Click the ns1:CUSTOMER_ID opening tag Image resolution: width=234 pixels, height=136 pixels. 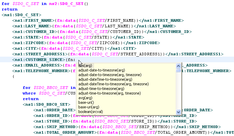coord(35,32)
